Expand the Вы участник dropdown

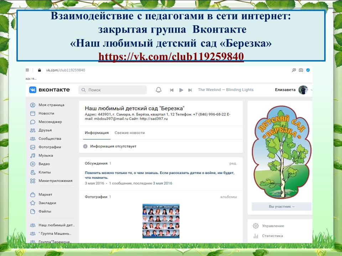click(281, 207)
